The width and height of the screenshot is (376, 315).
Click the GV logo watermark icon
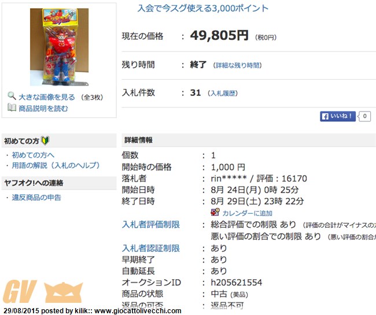43,291
